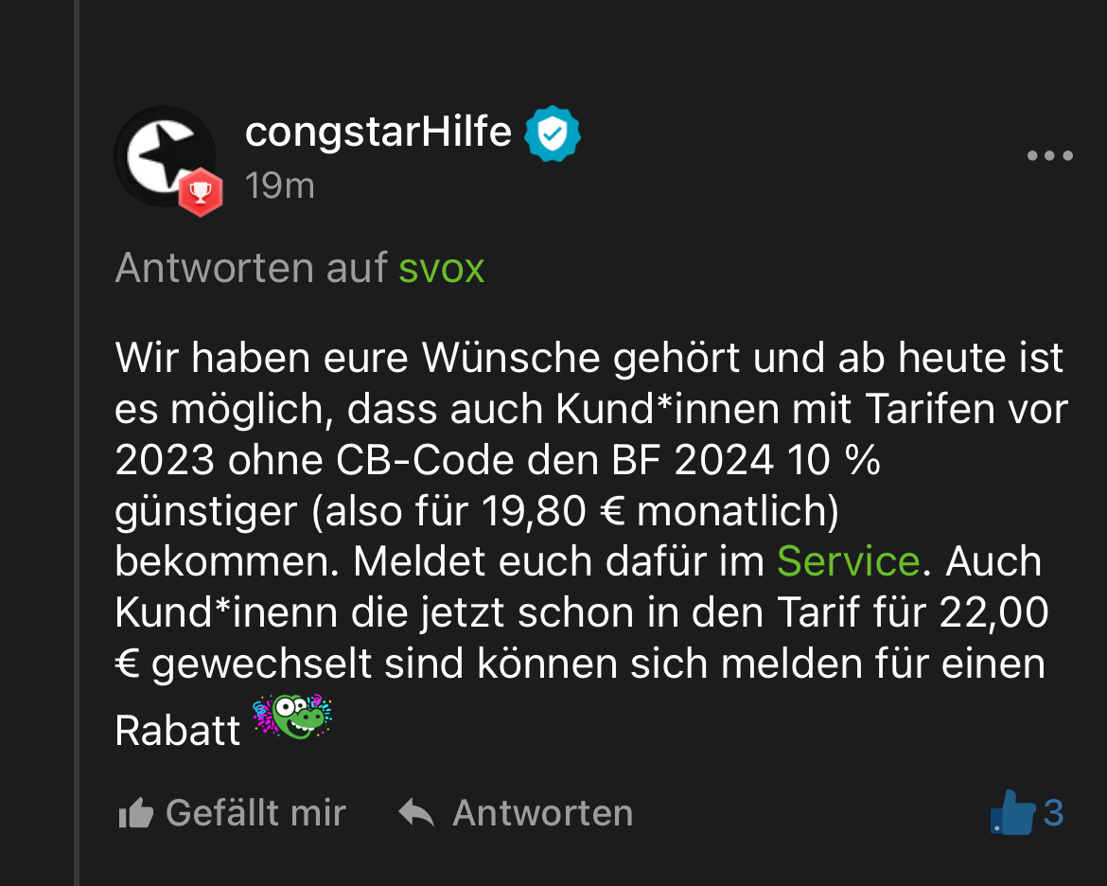This screenshot has height=886, width=1107.
Task: Click the word 'Rabatt' in comment
Action: click(x=178, y=730)
